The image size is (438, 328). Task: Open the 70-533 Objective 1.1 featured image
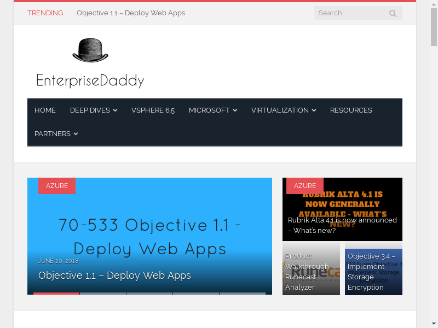tap(149, 237)
